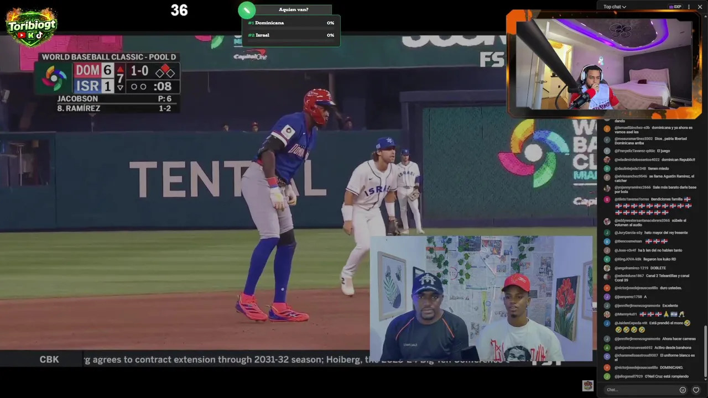
Task: Click avatar beside @Bencosmeisan
Action: pos(607,242)
